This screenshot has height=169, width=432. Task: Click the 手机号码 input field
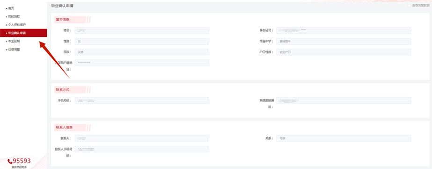142,100
